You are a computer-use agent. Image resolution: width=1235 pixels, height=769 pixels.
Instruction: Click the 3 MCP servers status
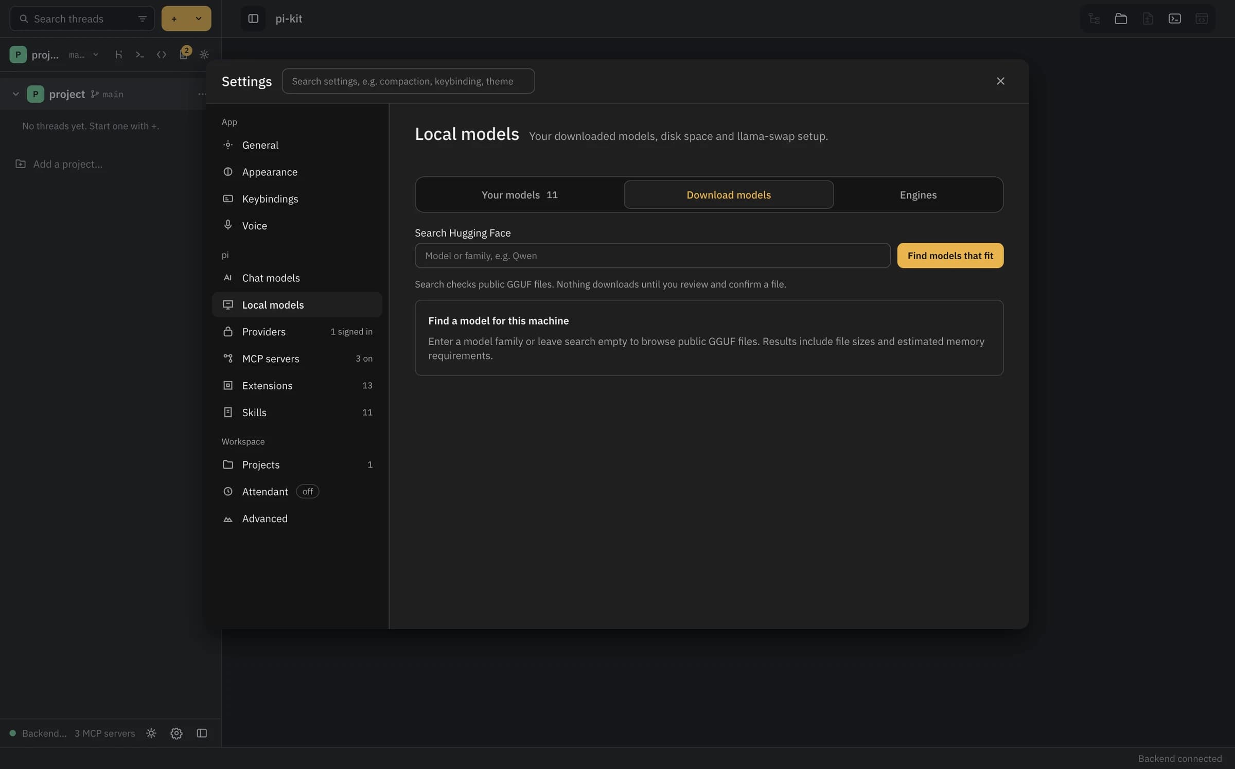(x=105, y=734)
